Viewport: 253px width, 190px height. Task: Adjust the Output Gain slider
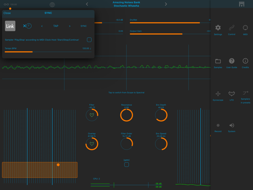(170, 34)
